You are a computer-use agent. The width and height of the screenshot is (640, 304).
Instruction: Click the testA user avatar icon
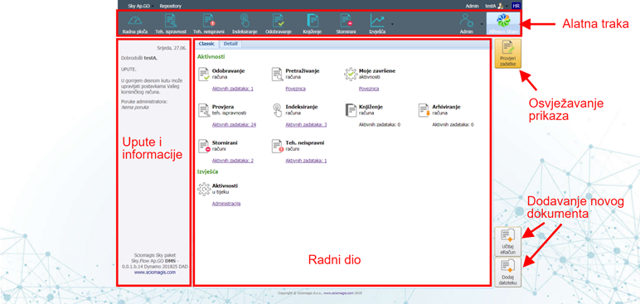point(501,6)
